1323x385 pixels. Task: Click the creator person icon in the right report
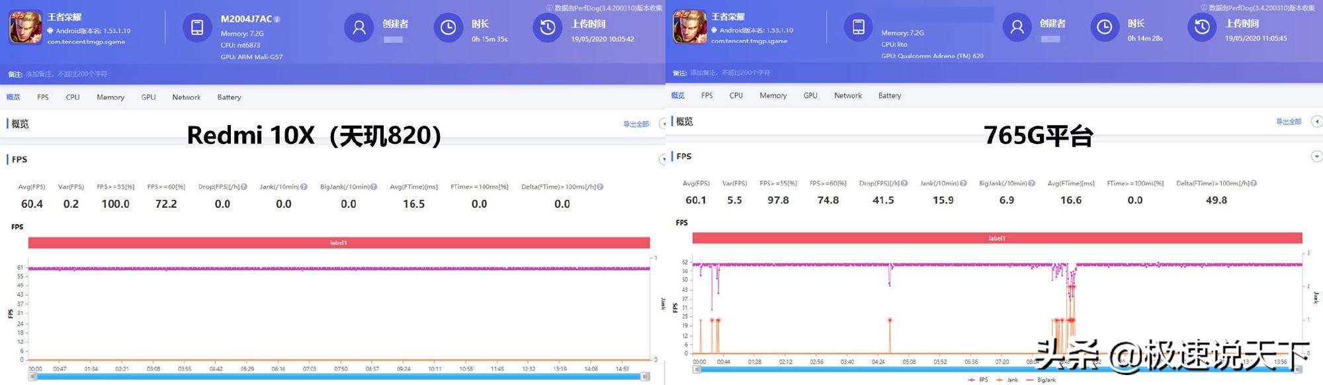tap(1017, 27)
